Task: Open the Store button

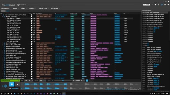Action: 146,5
